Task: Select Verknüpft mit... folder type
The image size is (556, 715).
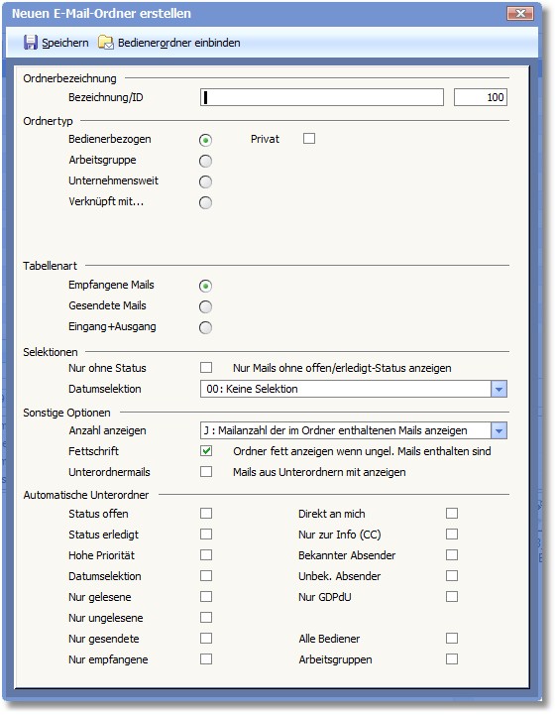Action: pos(205,202)
